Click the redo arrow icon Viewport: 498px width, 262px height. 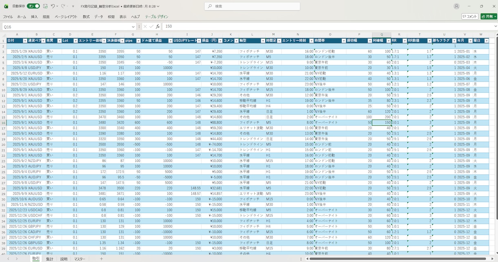tap(63, 6)
